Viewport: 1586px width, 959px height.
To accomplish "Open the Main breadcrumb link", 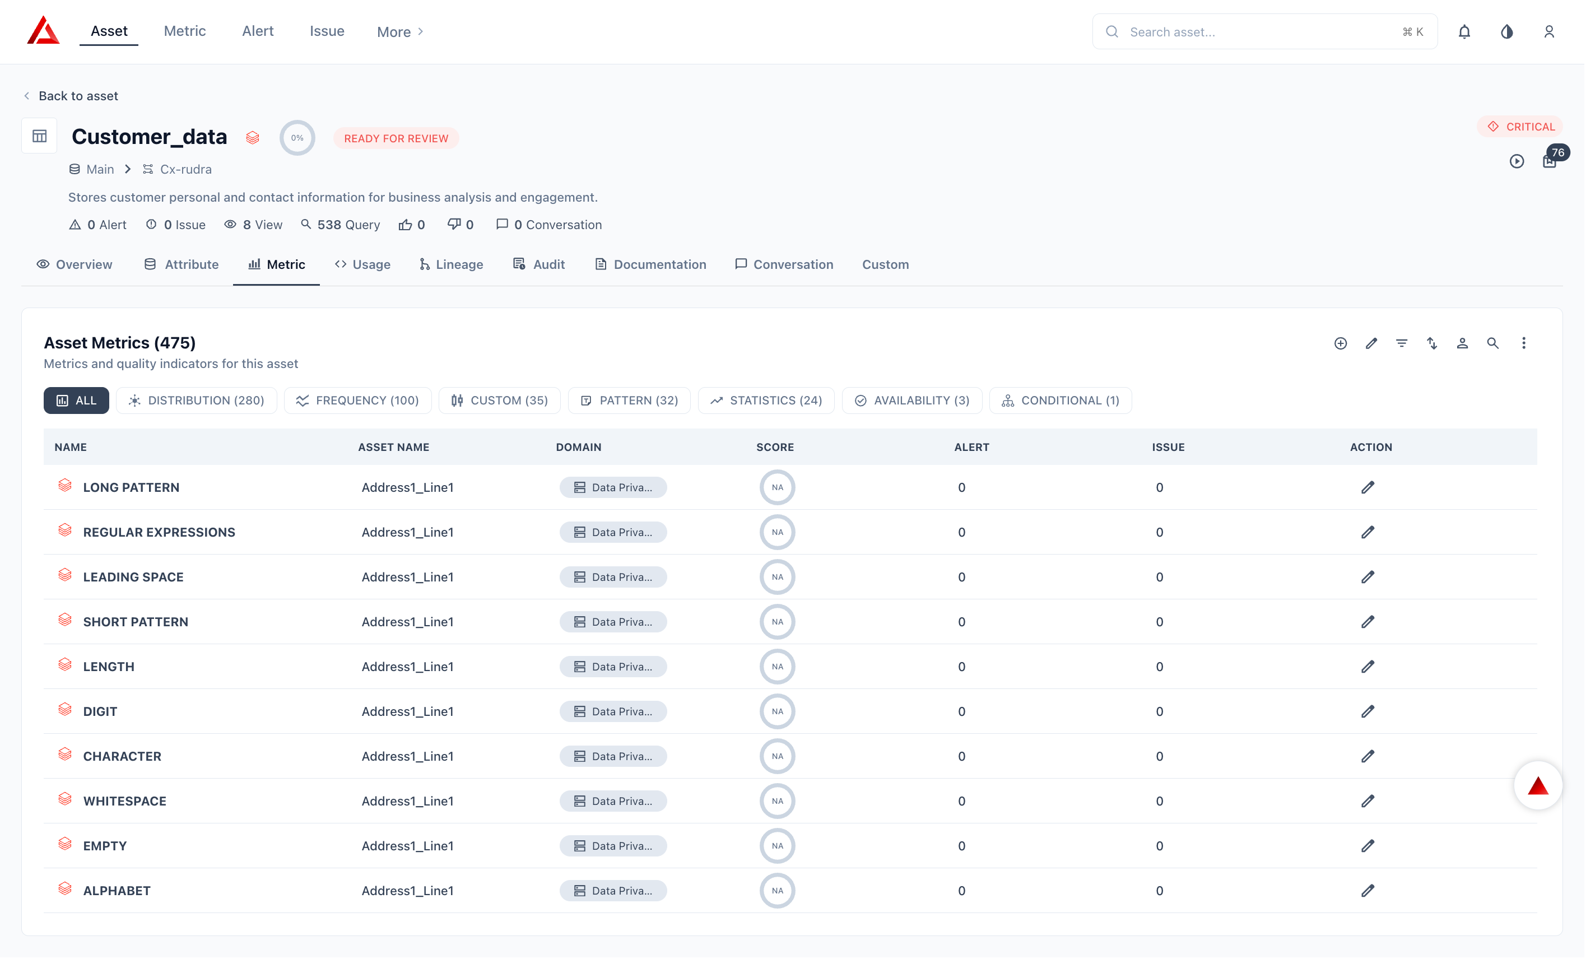I will (92, 169).
